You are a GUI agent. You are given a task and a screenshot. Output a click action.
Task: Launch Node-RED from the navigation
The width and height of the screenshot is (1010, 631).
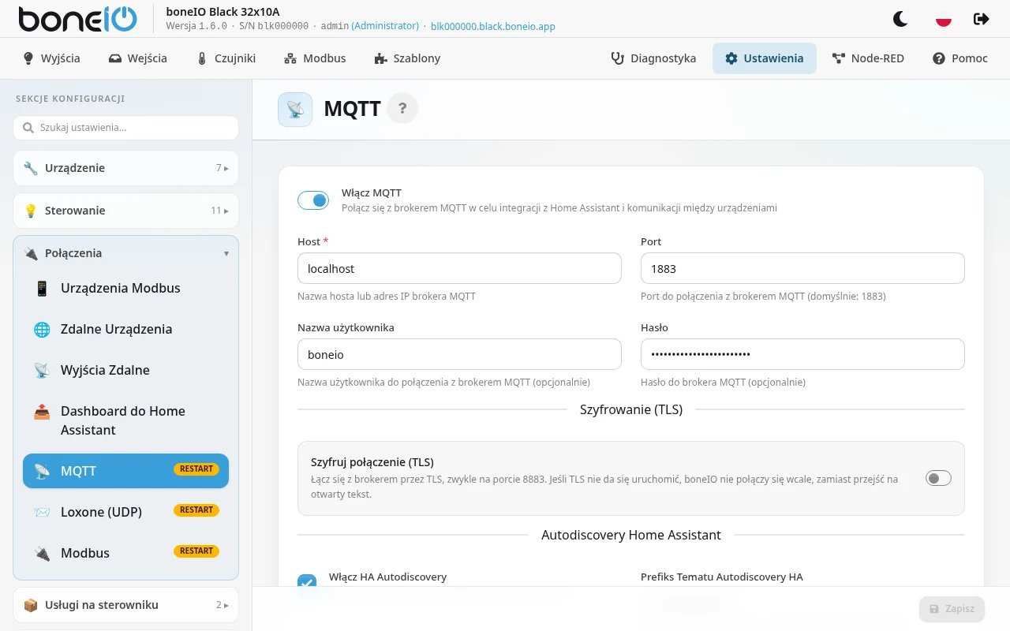(868, 58)
